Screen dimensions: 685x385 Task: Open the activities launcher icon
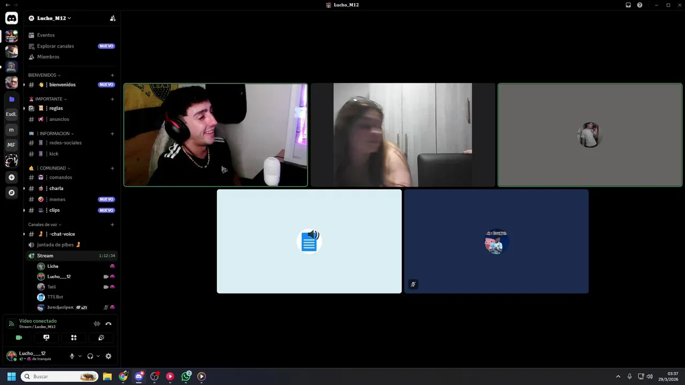point(74,337)
